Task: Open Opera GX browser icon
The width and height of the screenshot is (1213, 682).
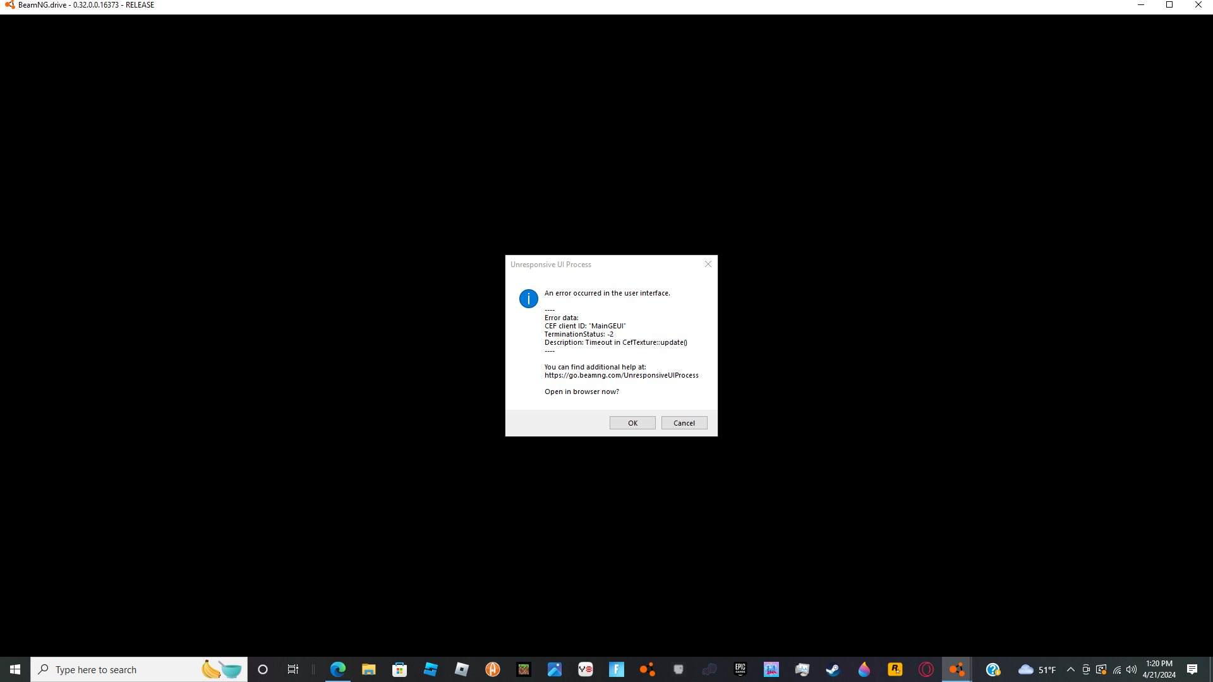Action: [926, 669]
